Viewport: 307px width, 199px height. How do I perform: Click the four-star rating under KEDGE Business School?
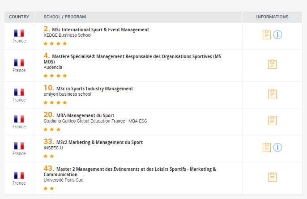[55, 43]
